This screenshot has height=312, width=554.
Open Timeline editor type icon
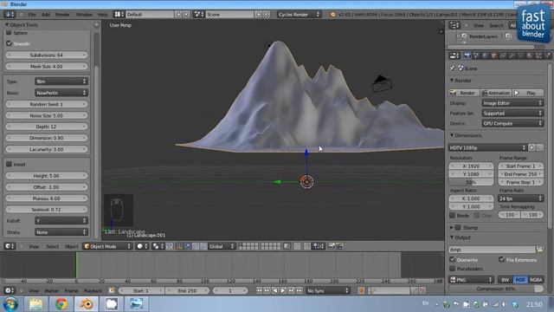click(x=10, y=291)
